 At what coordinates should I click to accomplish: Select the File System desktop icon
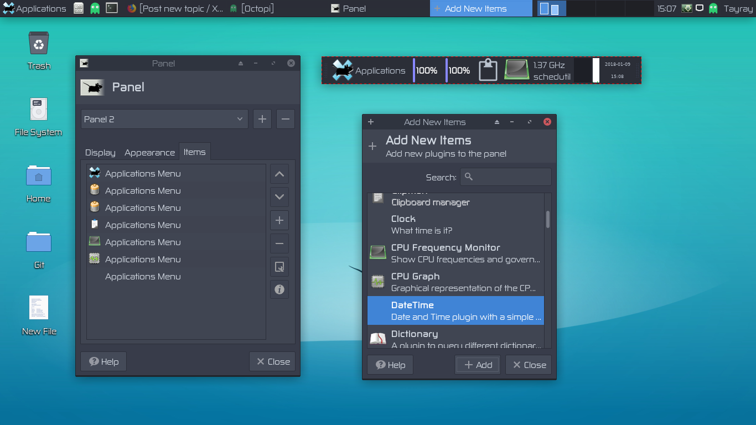point(38,117)
